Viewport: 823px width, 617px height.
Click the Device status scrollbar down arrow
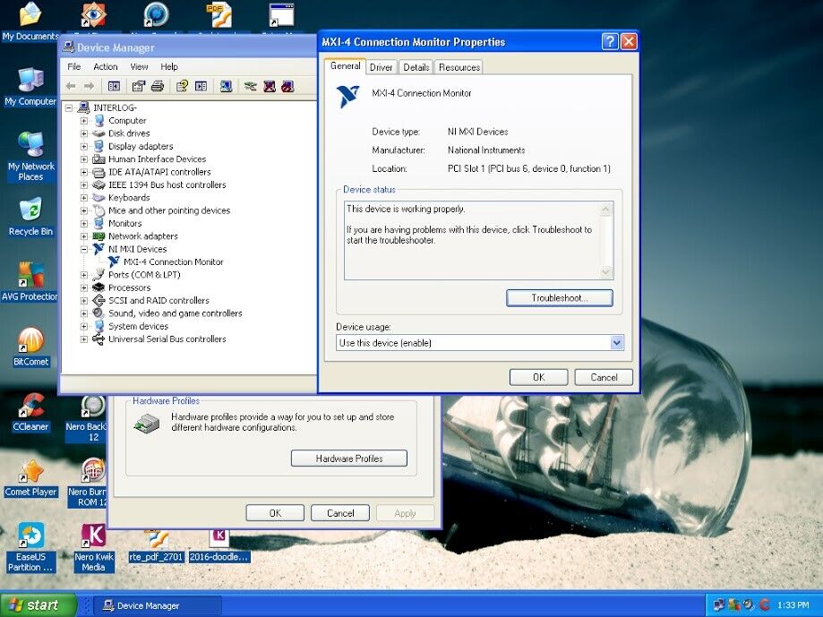(x=605, y=271)
